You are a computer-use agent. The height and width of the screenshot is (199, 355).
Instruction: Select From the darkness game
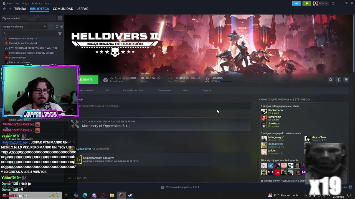tap(19, 62)
